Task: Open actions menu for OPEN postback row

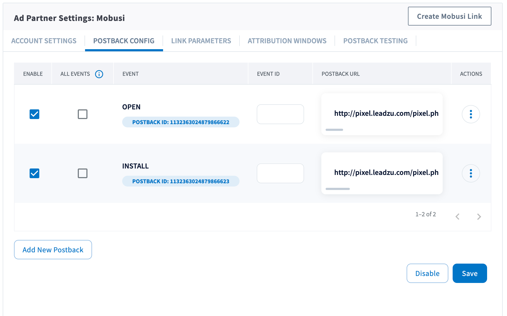Action: tap(471, 114)
